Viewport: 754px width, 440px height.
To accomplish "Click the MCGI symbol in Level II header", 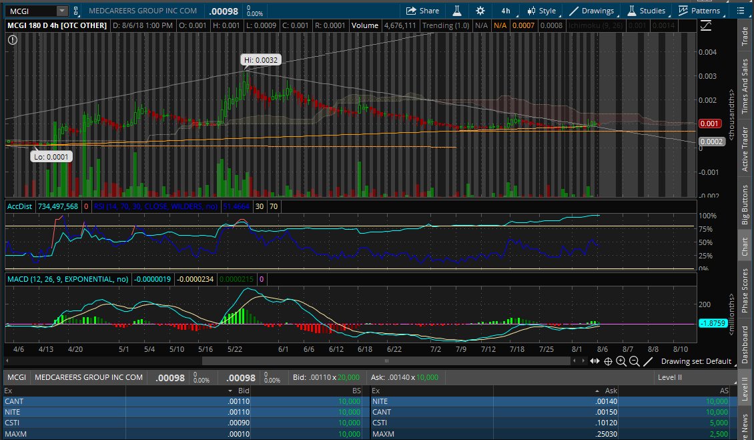I will [x=17, y=377].
